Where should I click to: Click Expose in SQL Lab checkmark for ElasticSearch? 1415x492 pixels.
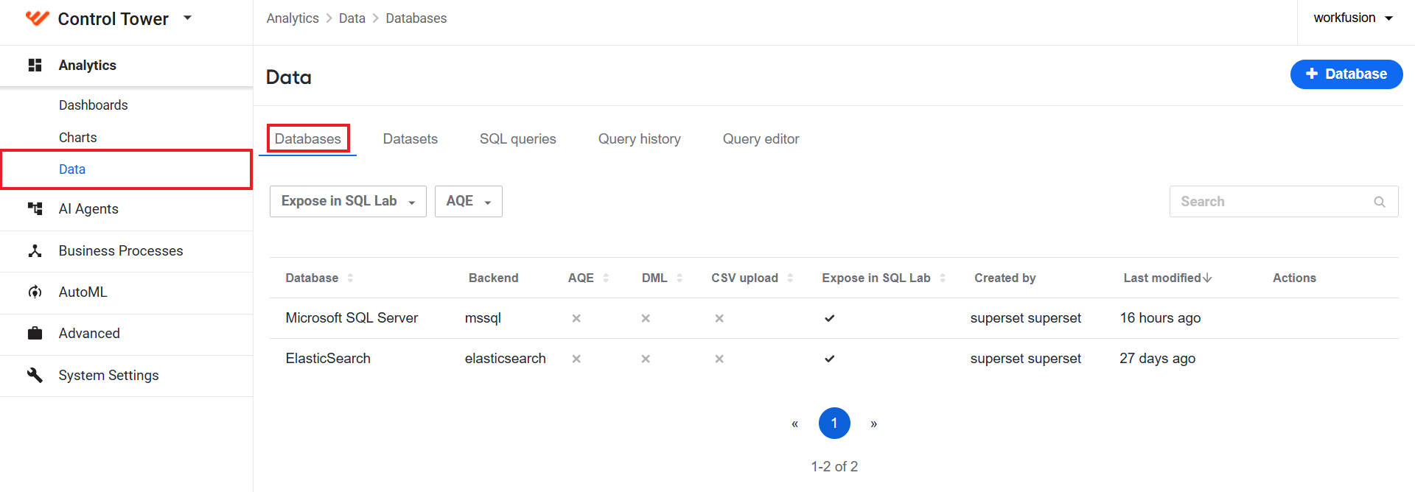(830, 359)
